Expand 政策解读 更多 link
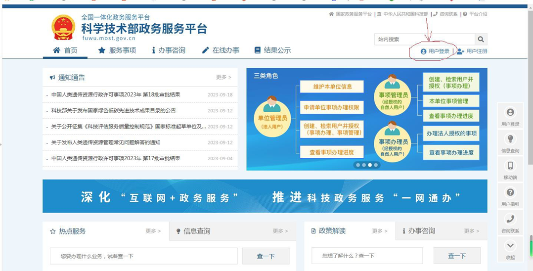533x271 pixels. (380, 231)
